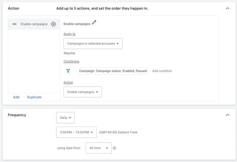Click the Add link to add an action
This screenshot has height=162, width=237.
click(x=16, y=97)
